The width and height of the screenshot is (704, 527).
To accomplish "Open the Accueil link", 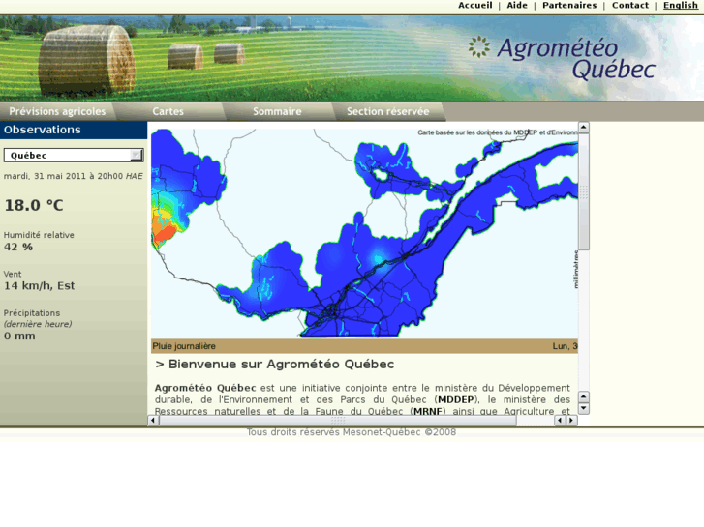I will (x=475, y=6).
